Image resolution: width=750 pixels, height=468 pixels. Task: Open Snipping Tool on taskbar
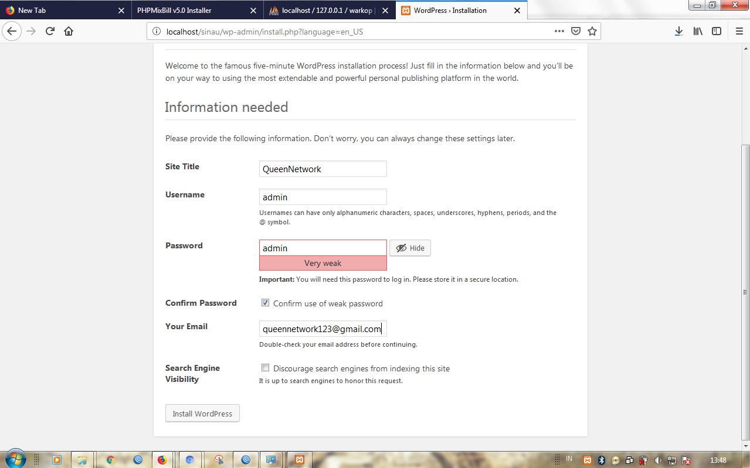pos(219,460)
